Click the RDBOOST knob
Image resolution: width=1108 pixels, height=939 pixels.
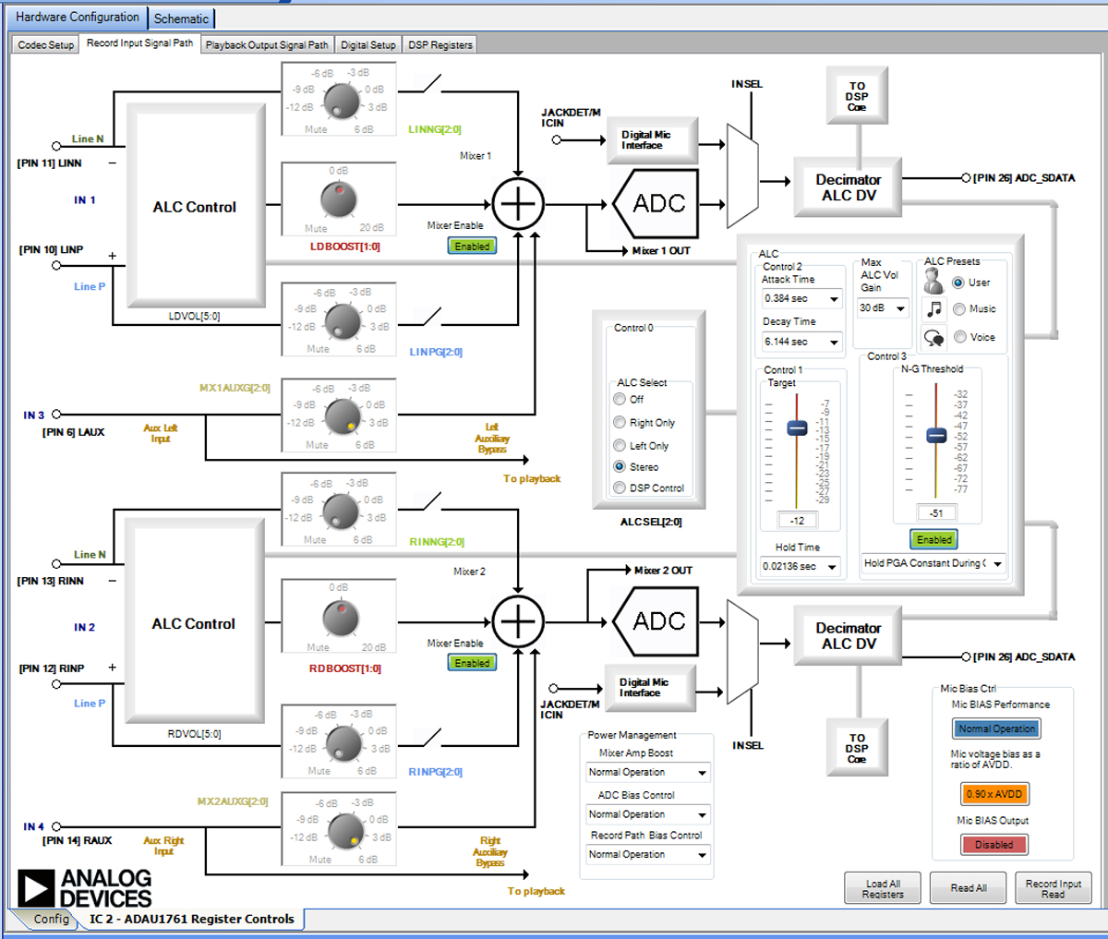point(341,617)
